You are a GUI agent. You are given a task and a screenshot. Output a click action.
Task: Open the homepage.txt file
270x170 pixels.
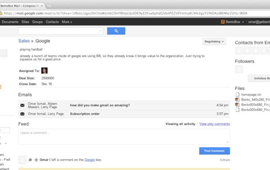tap(251, 95)
